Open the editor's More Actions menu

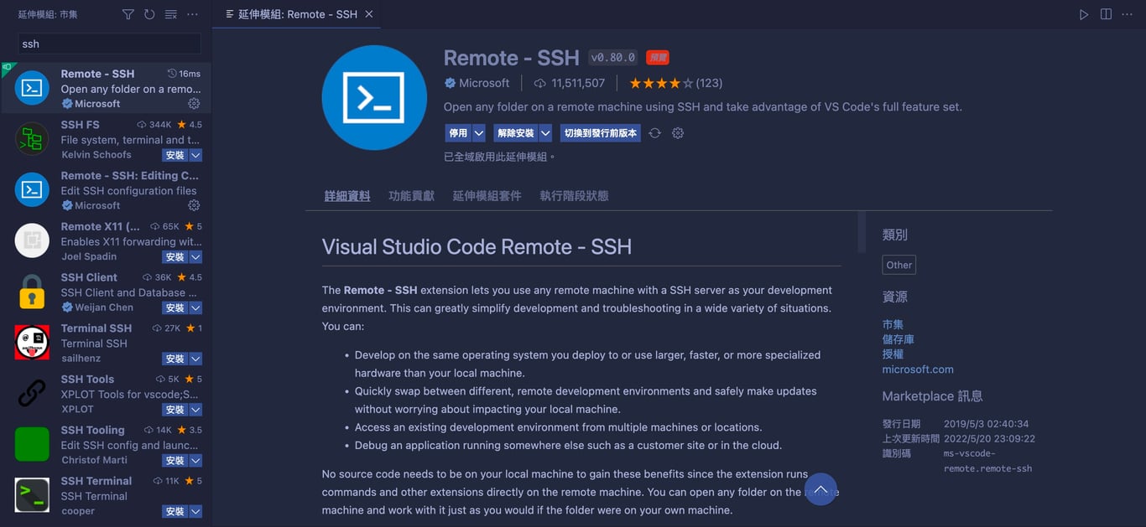[1127, 13]
